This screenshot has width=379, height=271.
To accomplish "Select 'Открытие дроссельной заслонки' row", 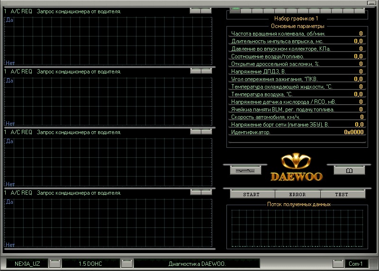I will 297,64.
